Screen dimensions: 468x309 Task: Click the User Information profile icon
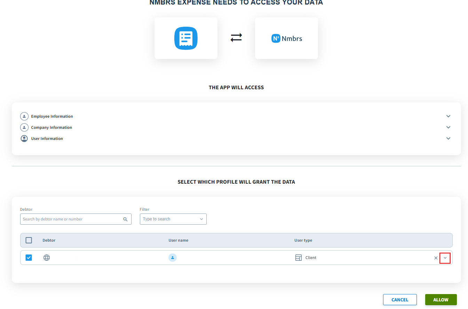click(24, 139)
